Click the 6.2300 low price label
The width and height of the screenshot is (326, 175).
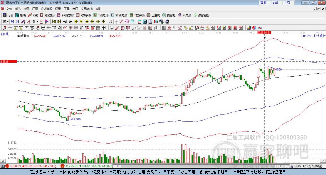tap(76, 119)
